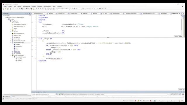Click the Login icon after Application selector
Image resolution: width=187 pixels, height=105 pixels.
coord(75,9)
